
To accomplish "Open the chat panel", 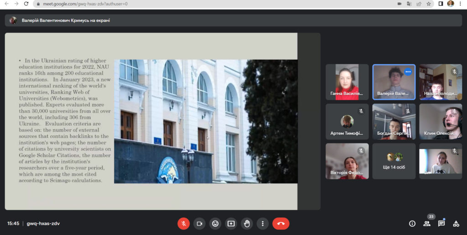I will click(441, 224).
